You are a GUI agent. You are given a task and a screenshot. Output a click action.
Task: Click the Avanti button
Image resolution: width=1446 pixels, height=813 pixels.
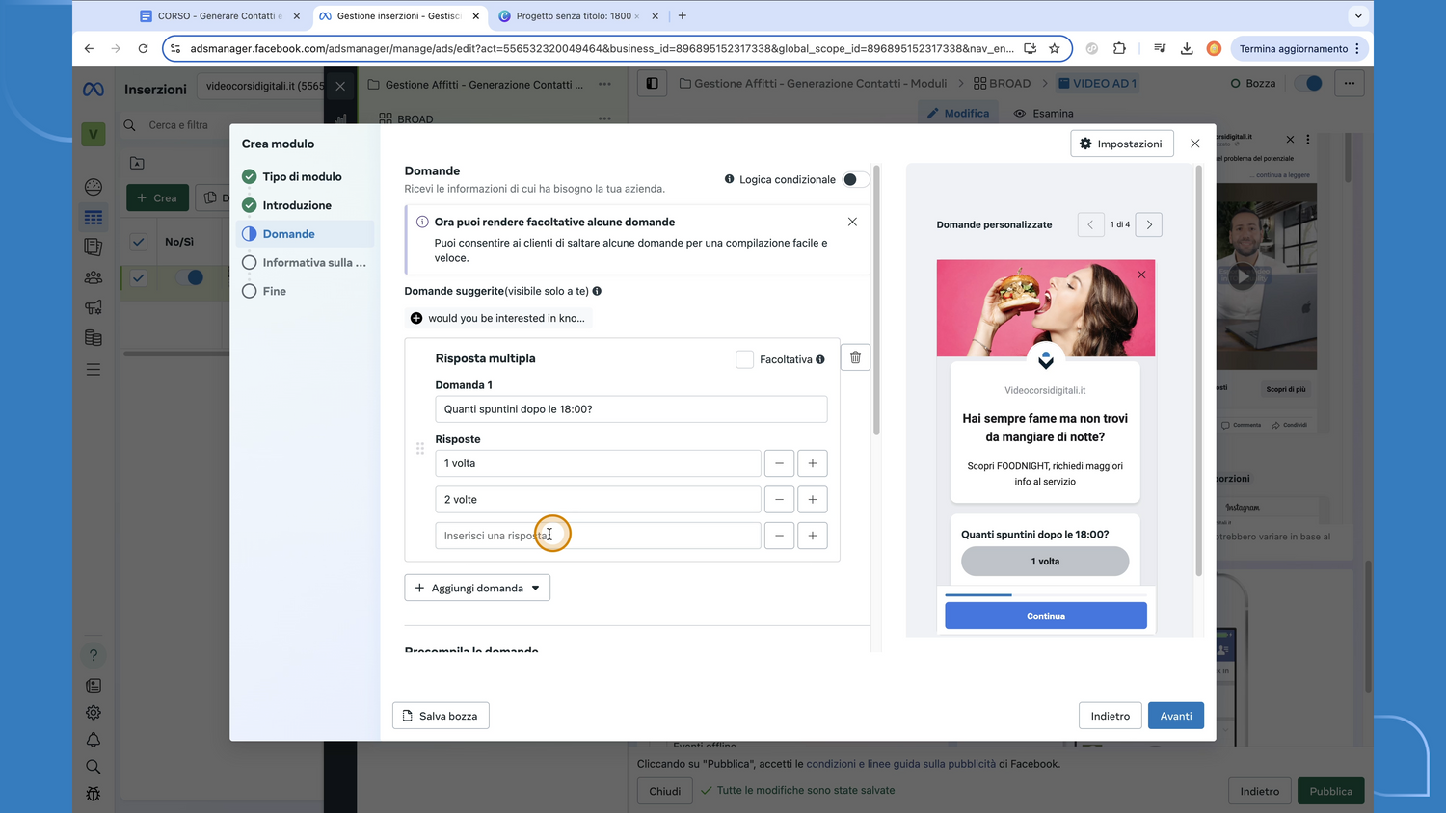point(1175,716)
